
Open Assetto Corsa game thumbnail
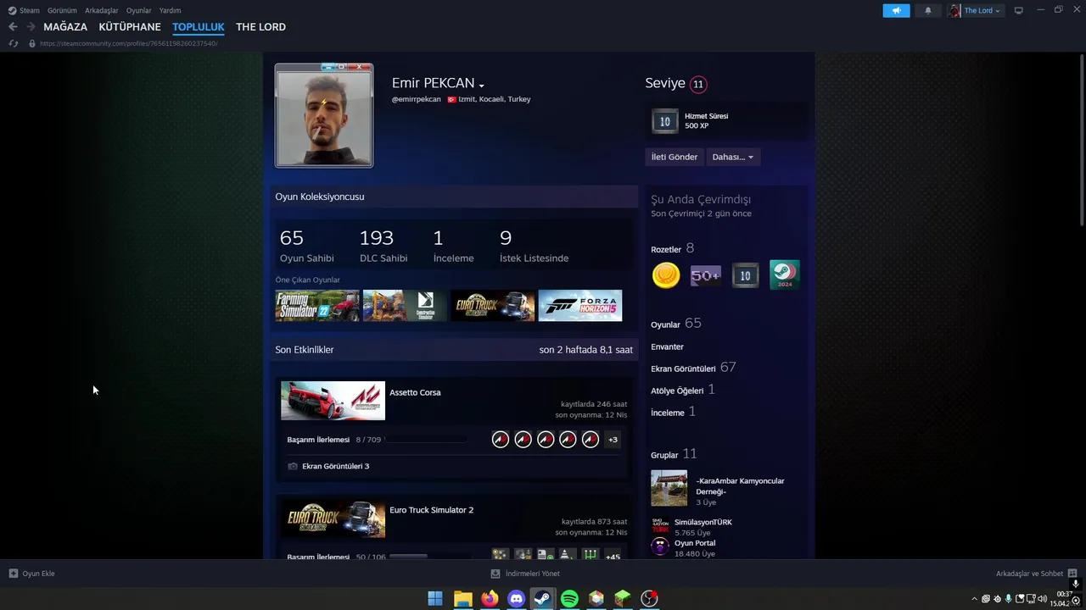click(x=333, y=401)
